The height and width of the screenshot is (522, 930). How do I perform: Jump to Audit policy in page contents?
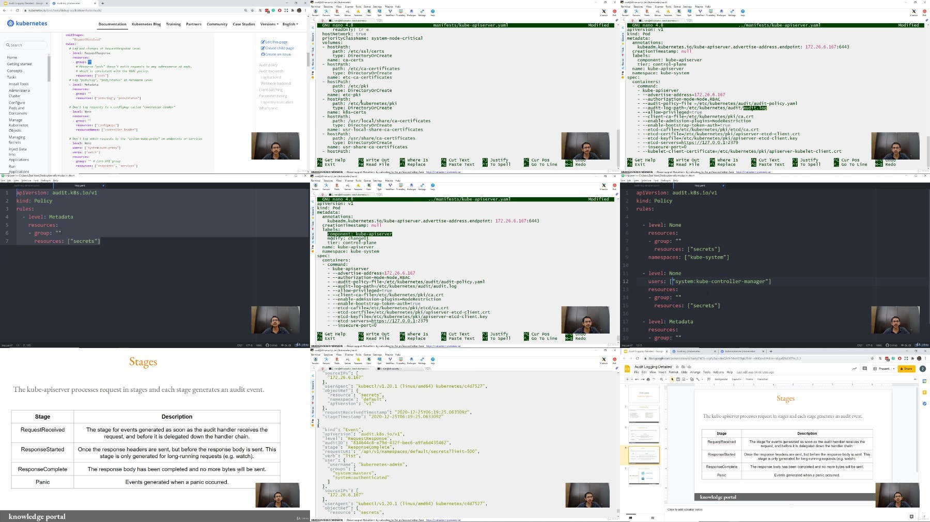(268, 65)
